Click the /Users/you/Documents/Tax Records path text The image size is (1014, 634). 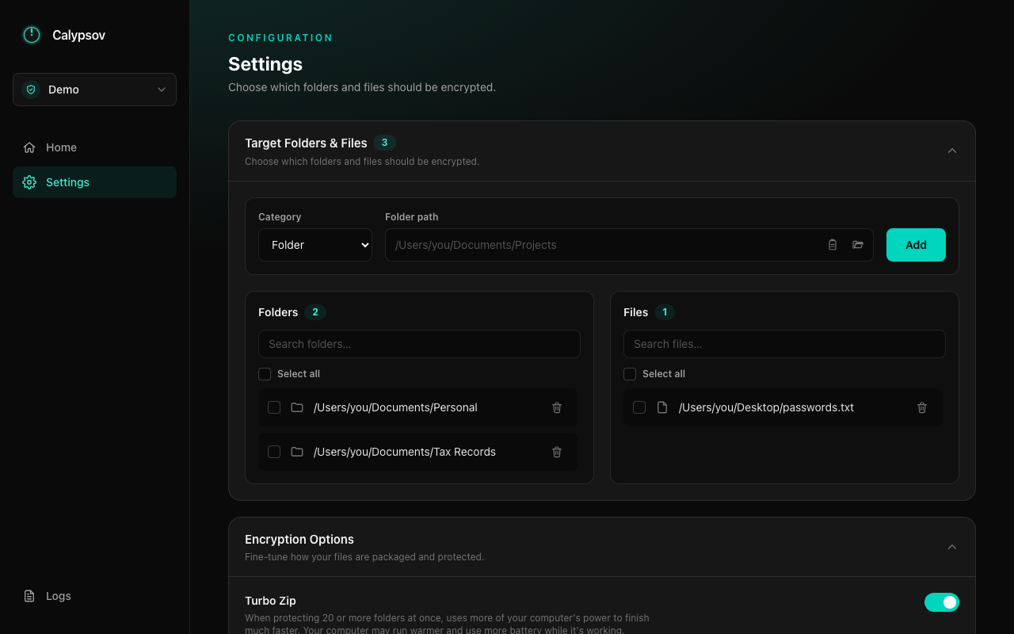coord(405,452)
